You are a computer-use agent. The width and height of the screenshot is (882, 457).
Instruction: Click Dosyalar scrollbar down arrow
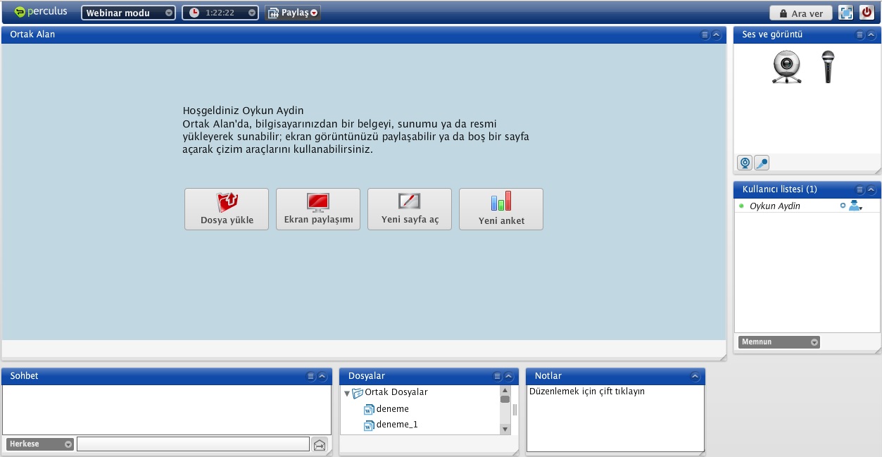click(x=505, y=429)
